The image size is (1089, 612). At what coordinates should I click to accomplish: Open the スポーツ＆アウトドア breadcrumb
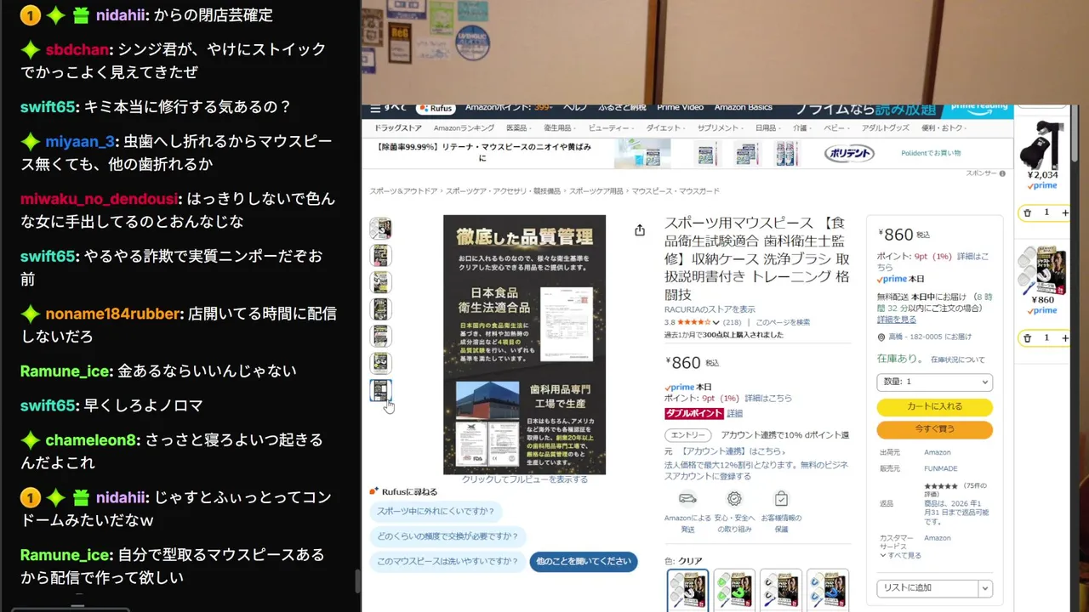coord(403,191)
